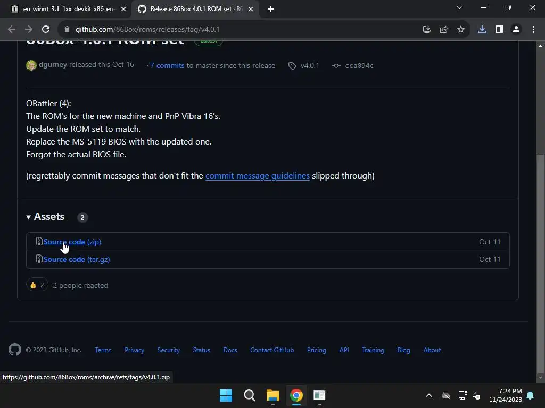This screenshot has height=408, width=545.
Task: Click the install app icon in address bar
Action: [426, 30]
